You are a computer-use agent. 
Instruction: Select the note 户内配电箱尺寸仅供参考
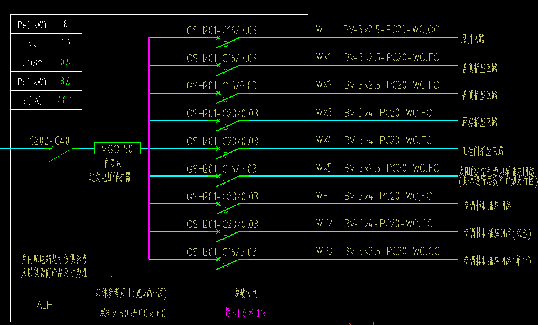pos(55,260)
